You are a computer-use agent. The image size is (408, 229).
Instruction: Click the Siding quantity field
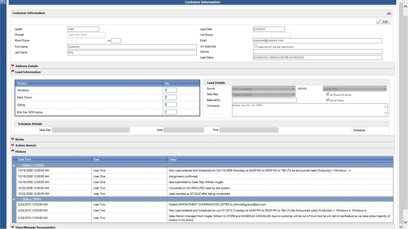171,105
